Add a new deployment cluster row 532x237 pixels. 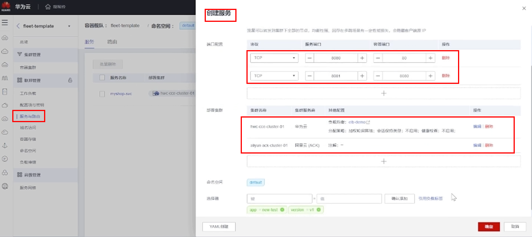click(x=384, y=161)
